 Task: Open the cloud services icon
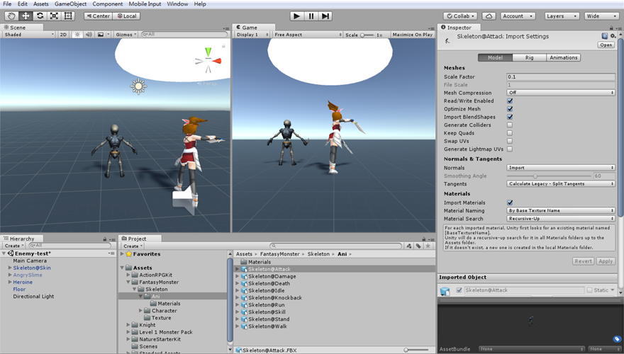(489, 16)
